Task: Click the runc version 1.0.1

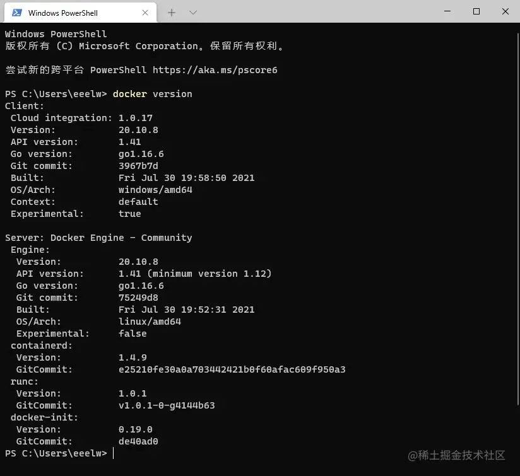Action: (133, 393)
